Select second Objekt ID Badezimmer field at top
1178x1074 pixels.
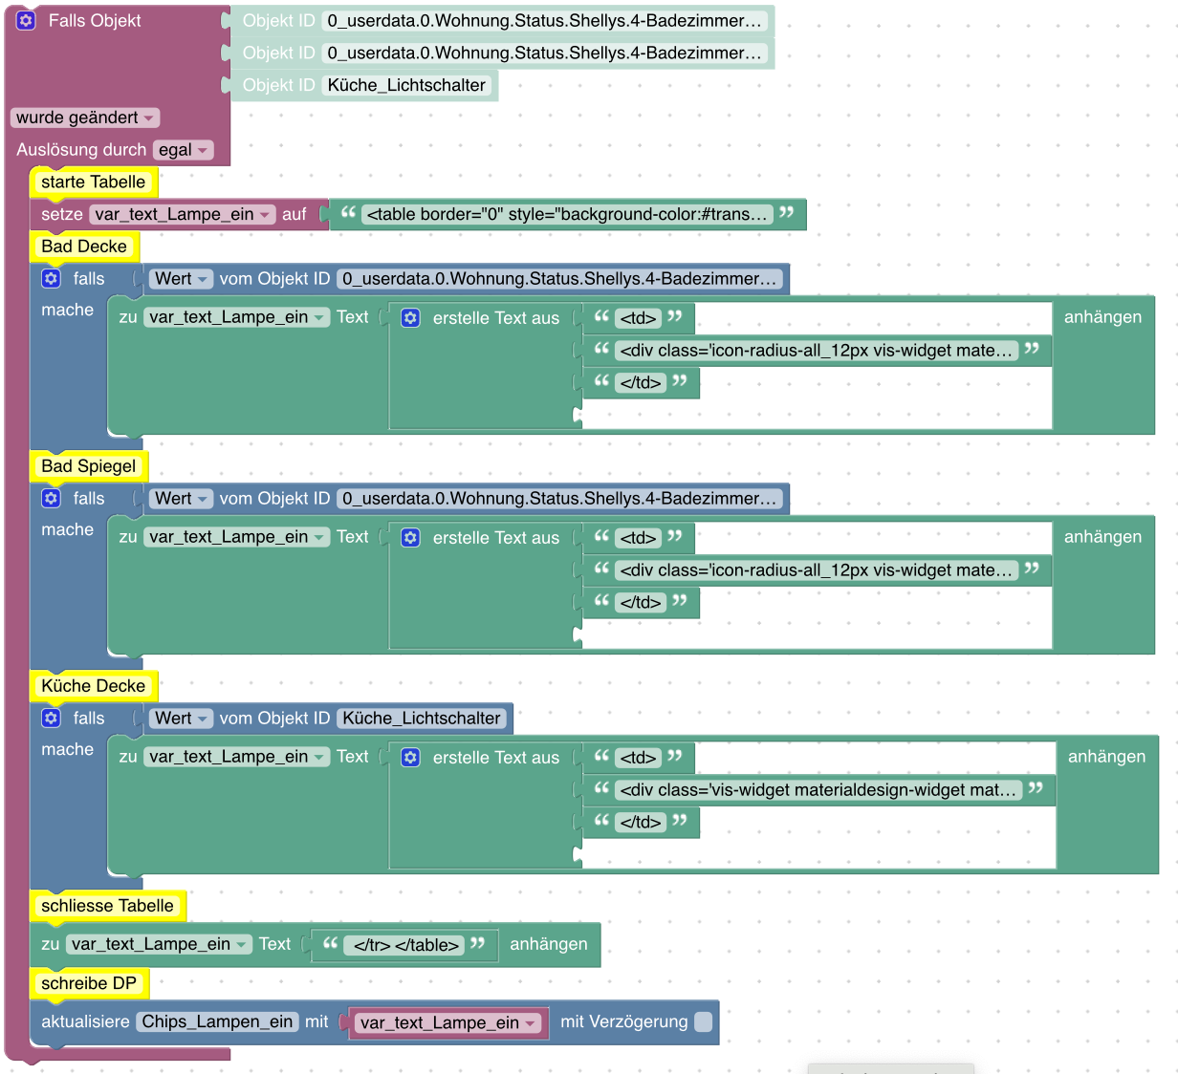click(544, 53)
